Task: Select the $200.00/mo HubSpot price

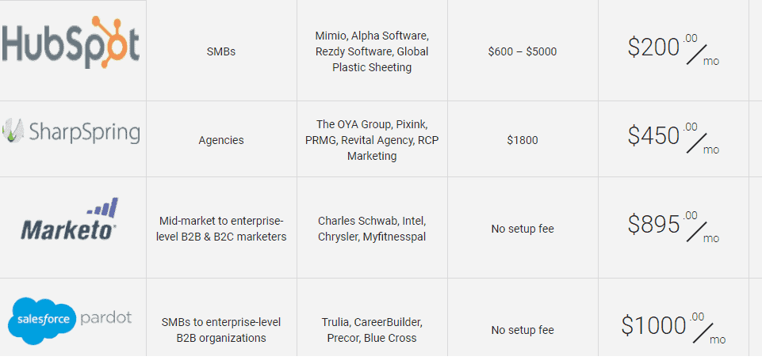Action: (x=673, y=51)
